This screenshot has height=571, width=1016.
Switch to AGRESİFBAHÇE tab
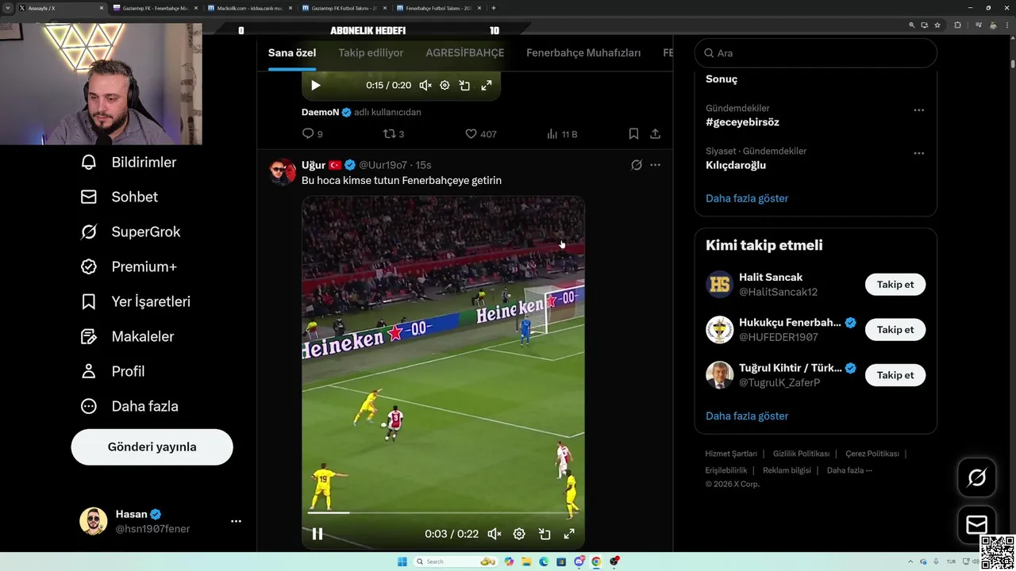465,53
